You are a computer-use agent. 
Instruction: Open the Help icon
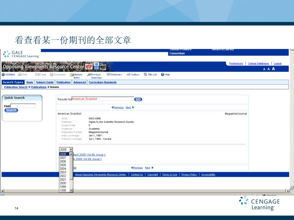click(163, 74)
